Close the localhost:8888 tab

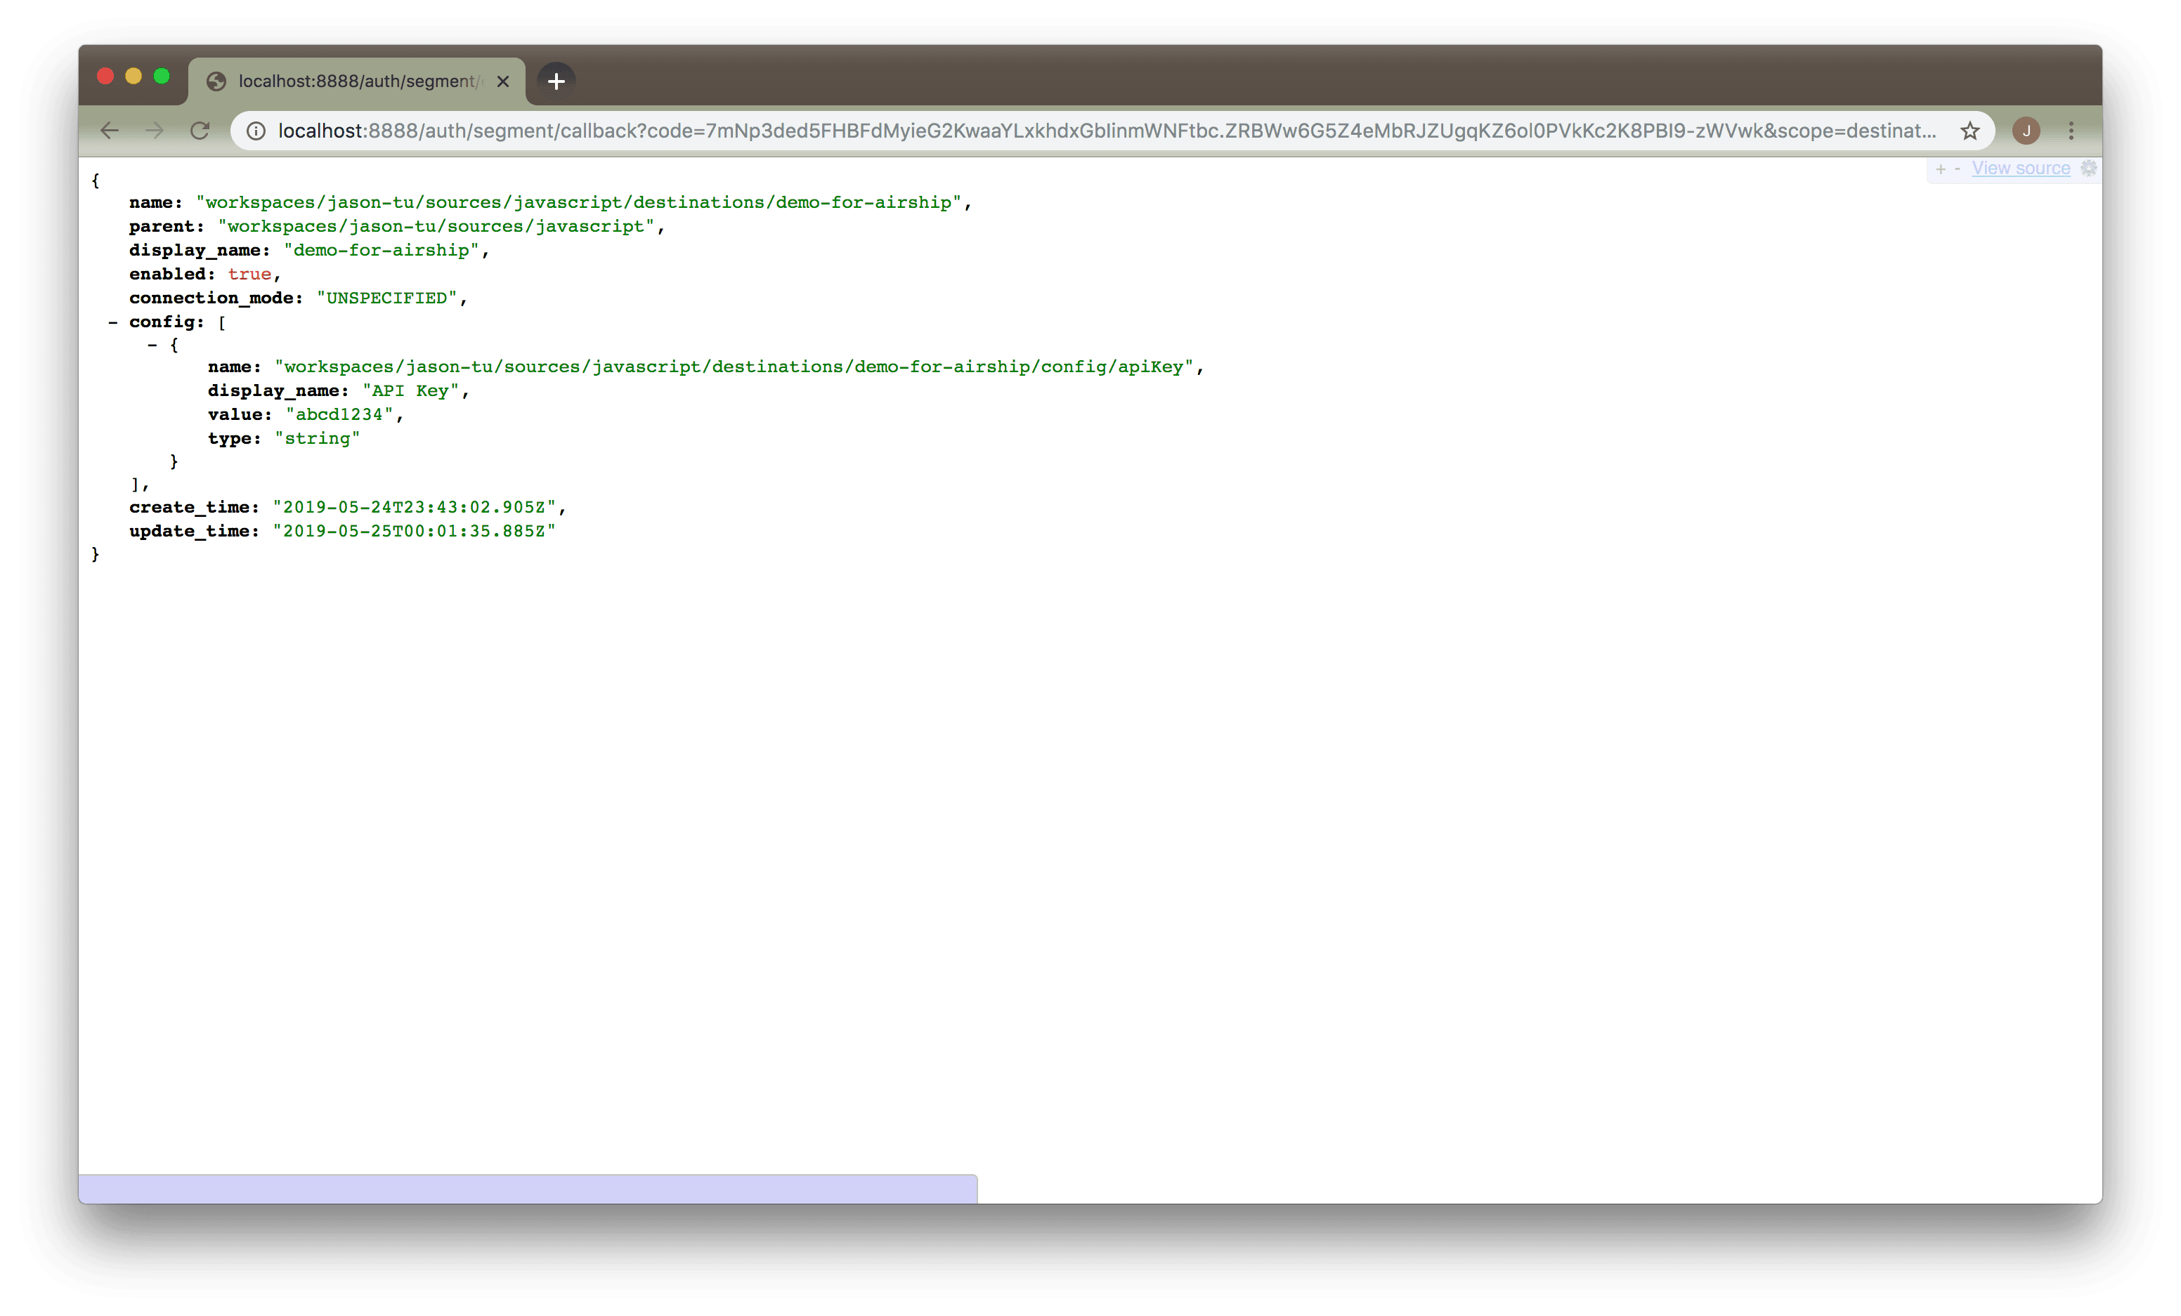503,81
